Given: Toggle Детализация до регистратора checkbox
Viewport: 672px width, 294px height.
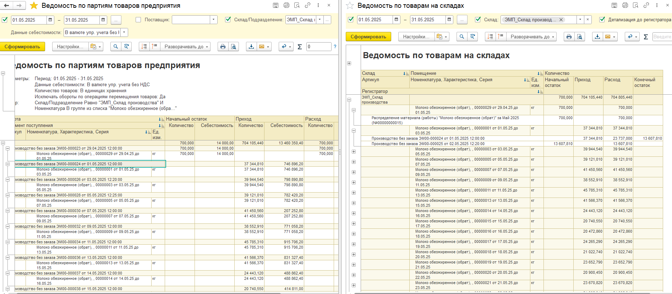Looking at the screenshot, I should (x=602, y=20).
